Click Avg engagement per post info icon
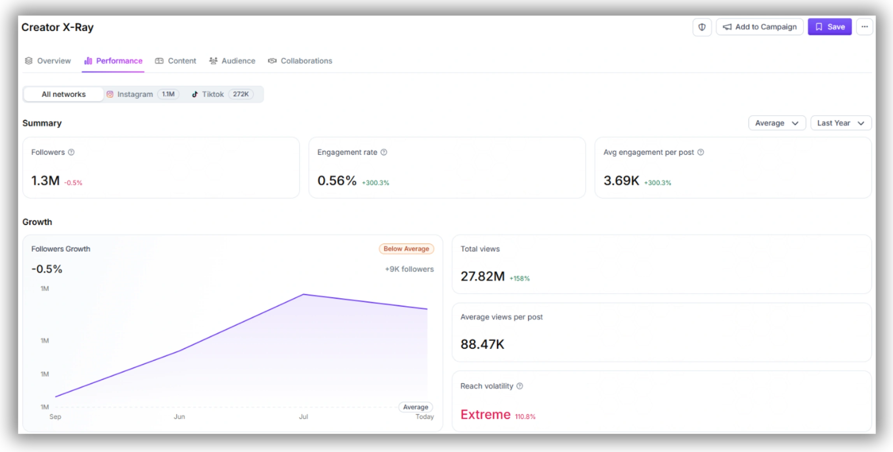The image size is (893, 452). click(x=701, y=152)
